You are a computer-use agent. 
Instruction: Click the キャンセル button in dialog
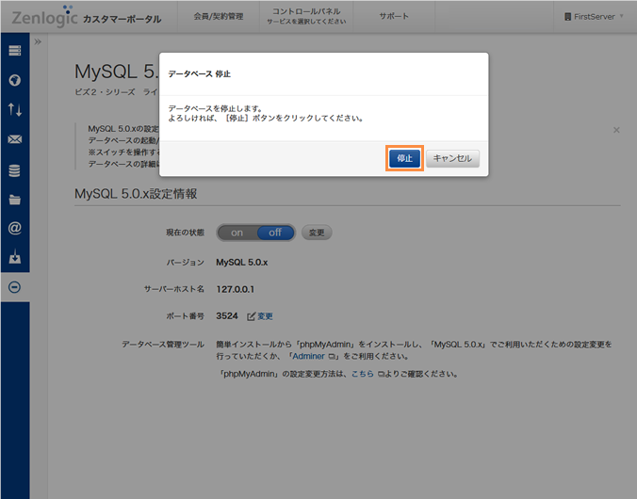[452, 158]
